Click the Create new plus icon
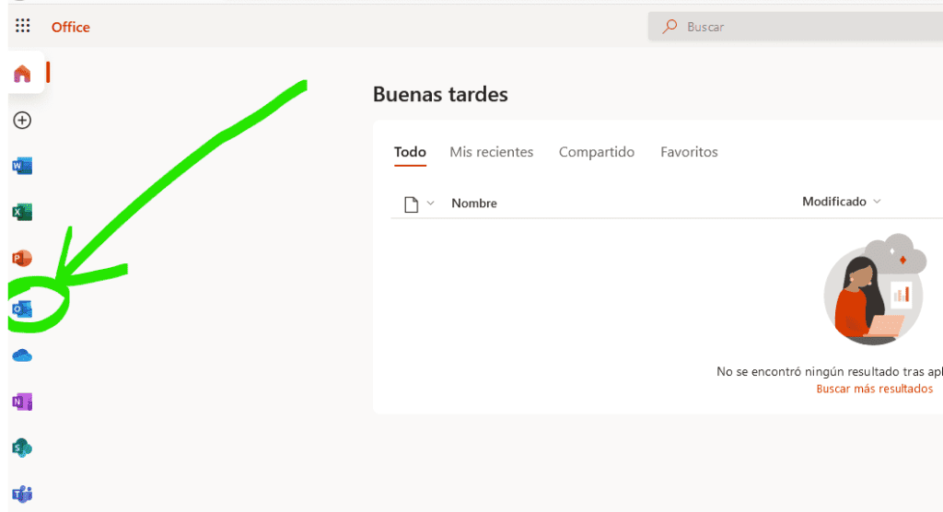The width and height of the screenshot is (943, 512). tap(22, 121)
